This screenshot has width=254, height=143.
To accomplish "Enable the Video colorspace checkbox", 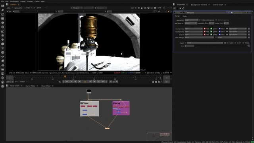I will point(200,20).
